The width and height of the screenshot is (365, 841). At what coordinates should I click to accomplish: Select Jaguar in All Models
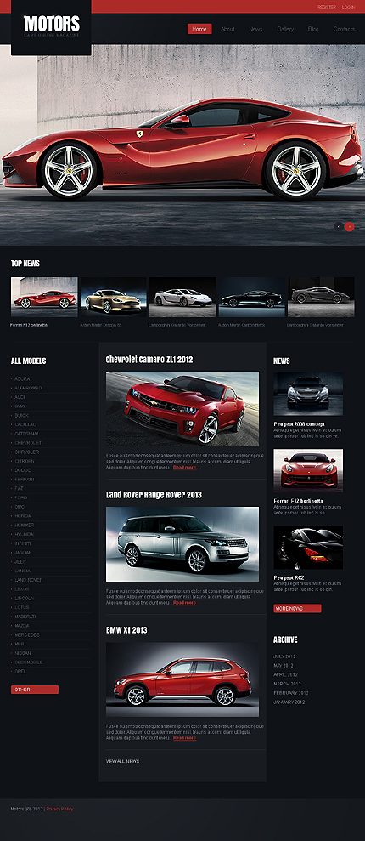click(23, 552)
